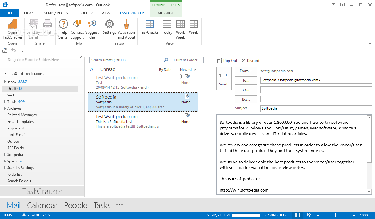Click draft icon on 'This is a Softpedia test' message
Image resolution: width=375 pixels, height=219 pixels.
tap(188, 116)
